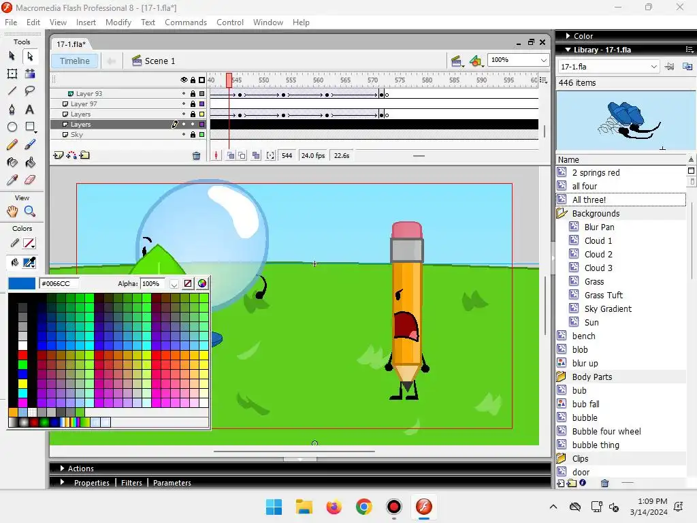Click the Center Frame button
Screen dimensions: 697x523
(216, 156)
